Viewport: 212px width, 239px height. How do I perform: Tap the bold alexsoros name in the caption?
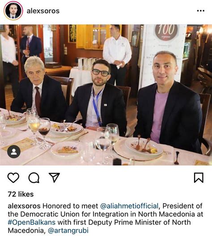click(24, 206)
